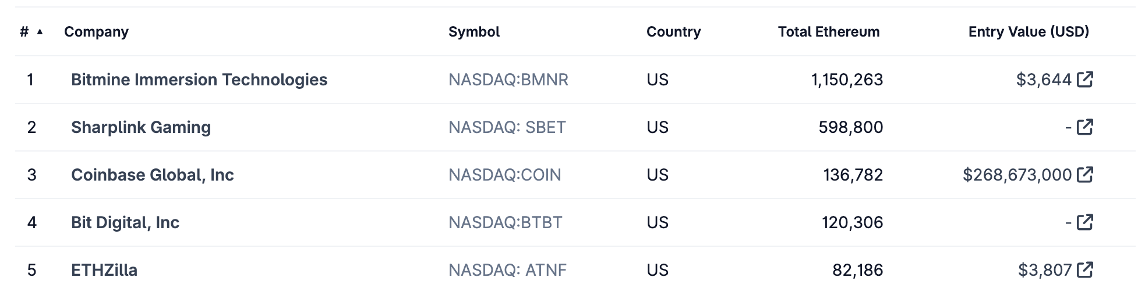Click external link icon next to $3,807

pyautogui.click(x=1085, y=269)
